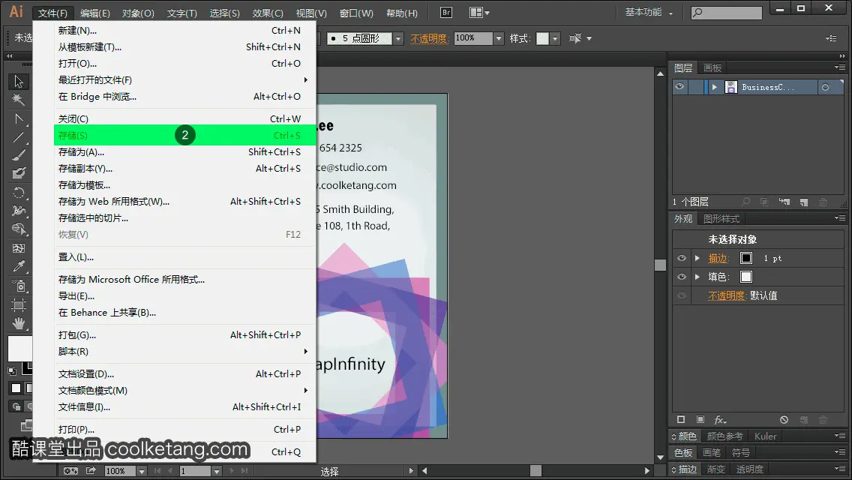Open the opacity 100% dropdown arrow
Viewport: 852px width, 480px height.
pos(499,38)
